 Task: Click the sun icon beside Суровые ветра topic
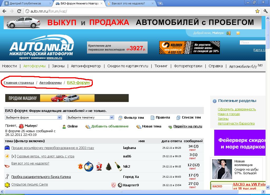click(7, 156)
